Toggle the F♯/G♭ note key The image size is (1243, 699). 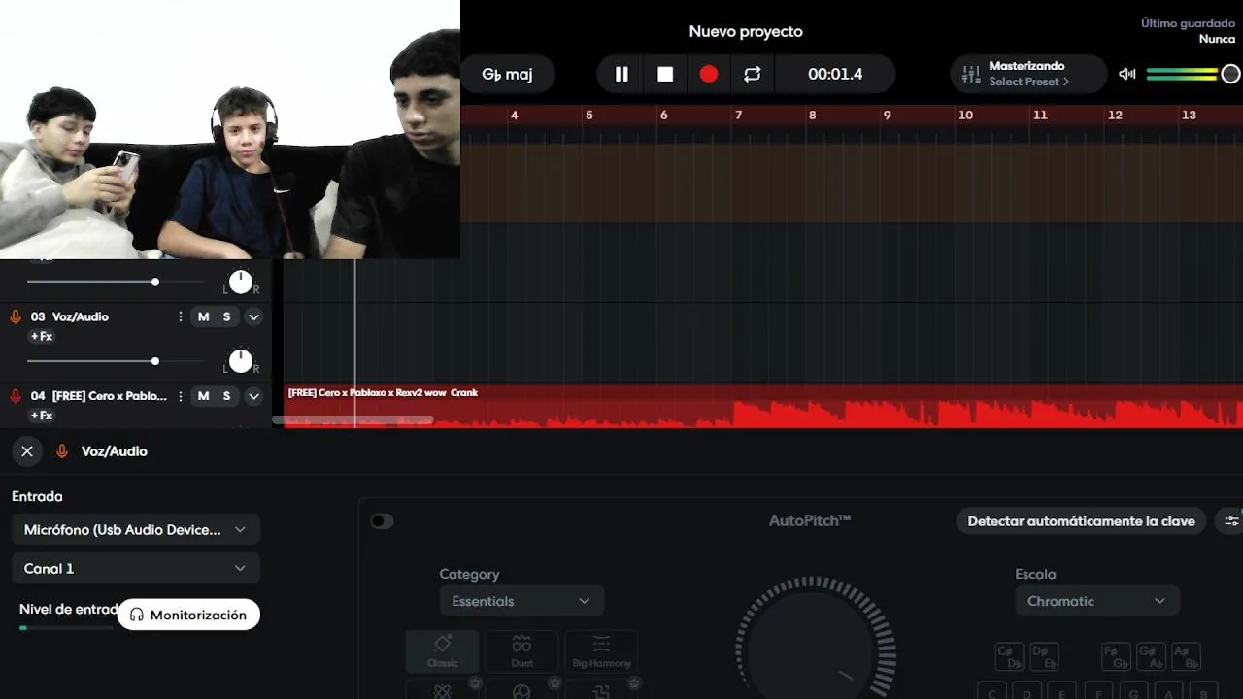(x=1116, y=657)
